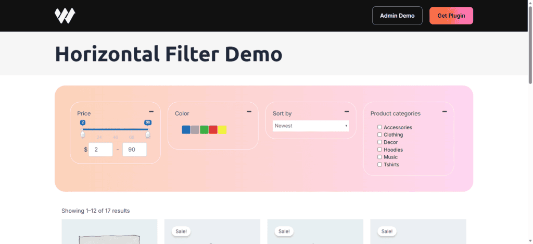
Task: Click the Get Plugin button
Action: [x=451, y=16]
